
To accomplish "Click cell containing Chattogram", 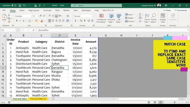I will (59, 60).
